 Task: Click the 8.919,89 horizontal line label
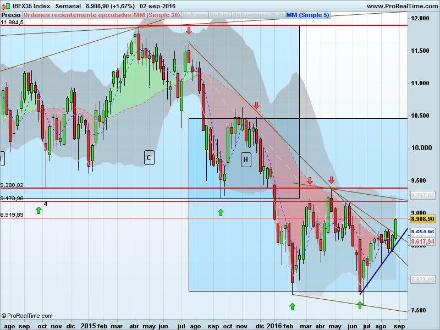tap(12, 215)
